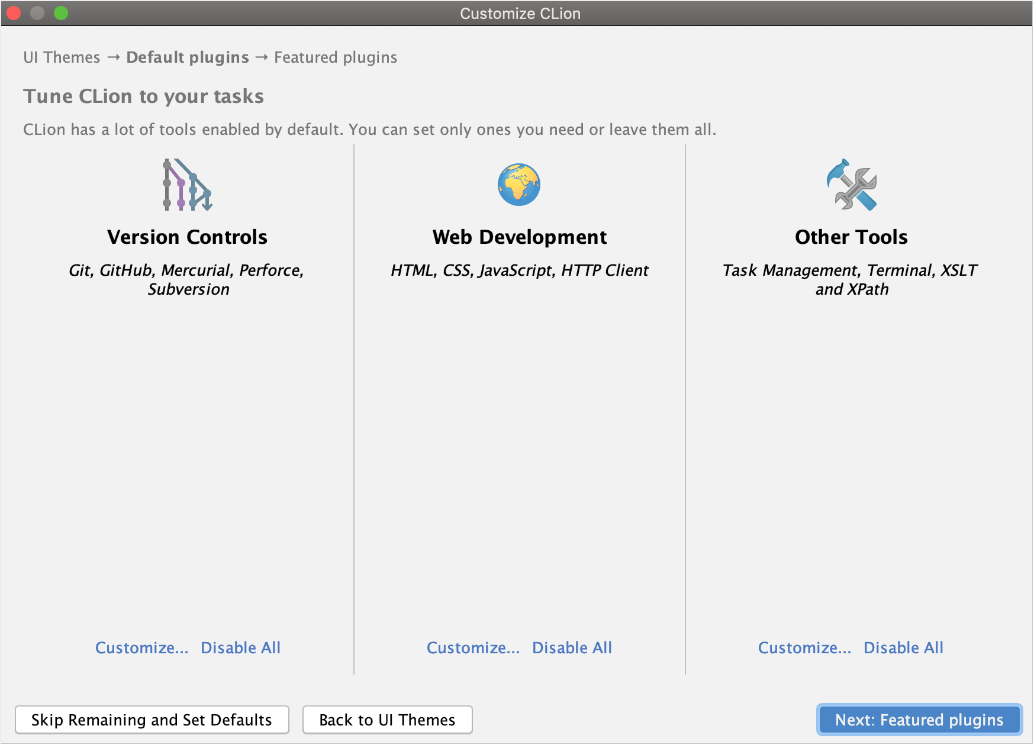Select Featured plugins breadcrumb step

click(336, 57)
